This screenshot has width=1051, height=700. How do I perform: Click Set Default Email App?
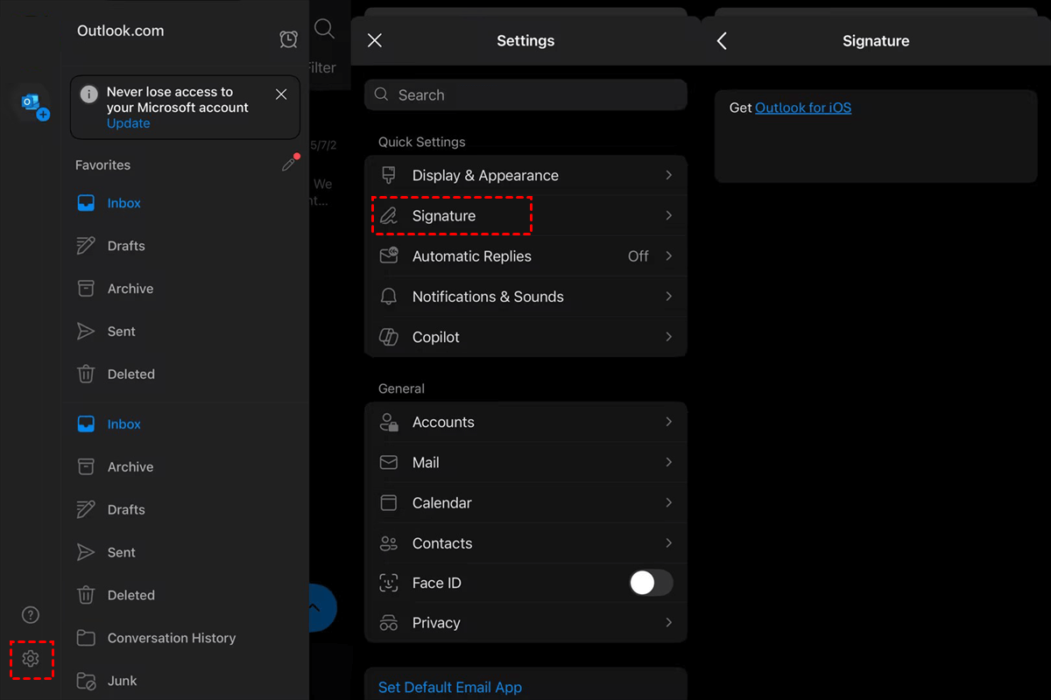pyautogui.click(x=450, y=688)
